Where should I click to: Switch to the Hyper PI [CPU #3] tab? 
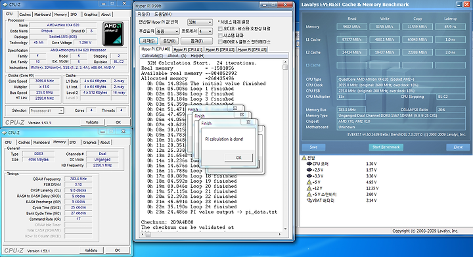coord(252,49)
